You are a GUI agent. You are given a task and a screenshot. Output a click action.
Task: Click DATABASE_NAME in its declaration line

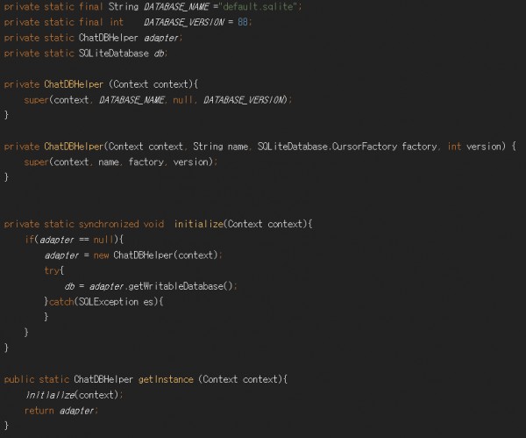(176, 7)
